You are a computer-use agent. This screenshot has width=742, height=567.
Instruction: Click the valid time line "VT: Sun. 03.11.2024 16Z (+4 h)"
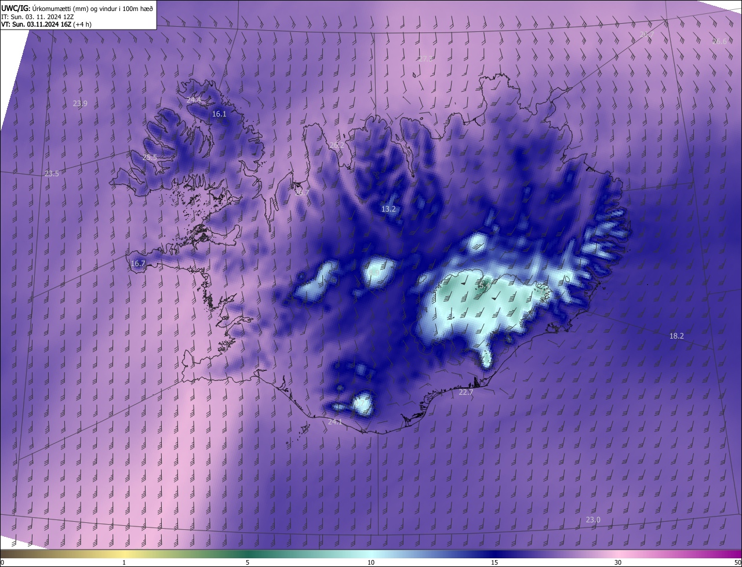tap(46, 24)
